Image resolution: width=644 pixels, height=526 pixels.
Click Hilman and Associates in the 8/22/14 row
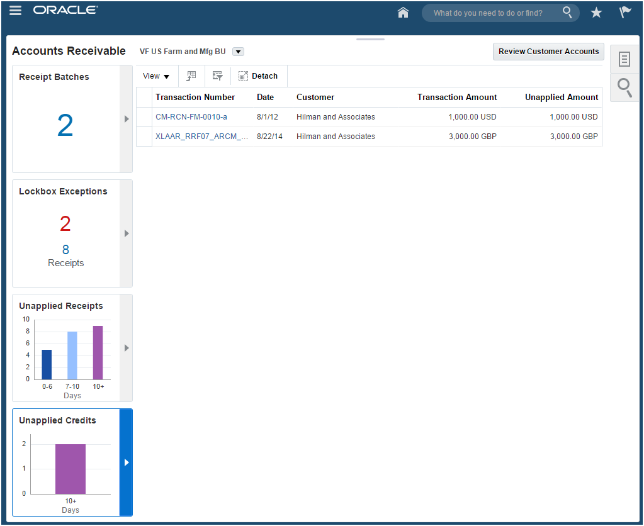[336, 137]
